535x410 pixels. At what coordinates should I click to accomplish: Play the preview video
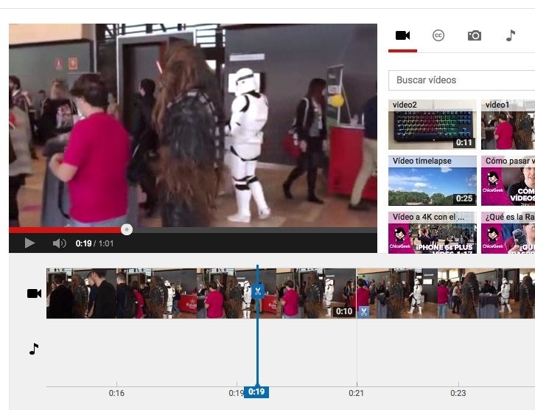(29, 243)
